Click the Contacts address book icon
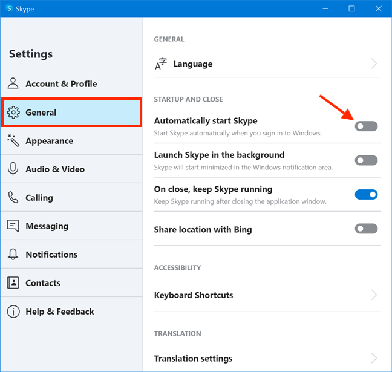The image size is (392, 372). (x=13, y=282)
